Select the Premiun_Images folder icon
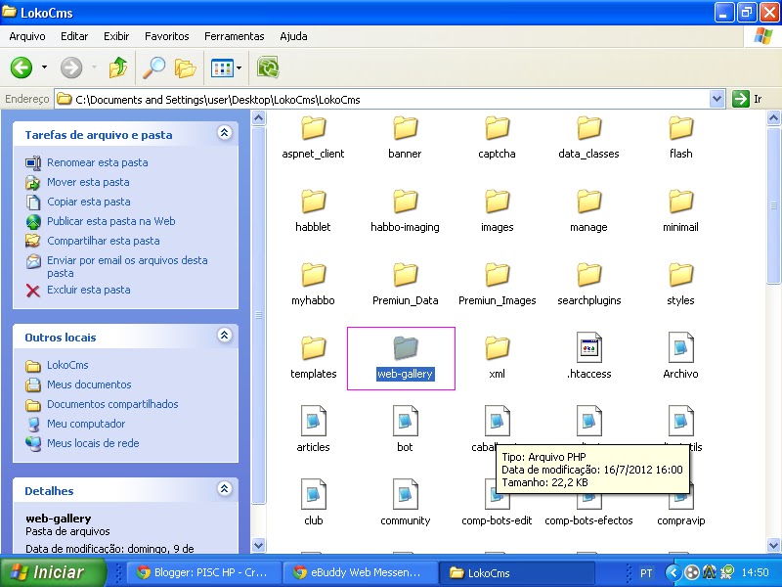 [497, 275]
